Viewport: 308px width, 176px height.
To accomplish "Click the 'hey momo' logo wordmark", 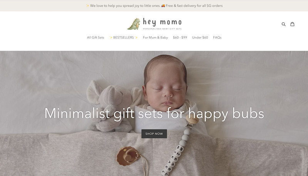I will pos(162,22).
